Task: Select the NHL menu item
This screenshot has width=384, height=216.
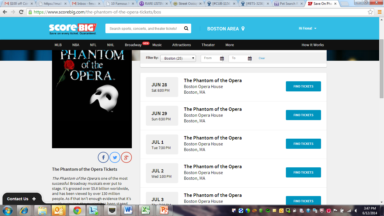Action: pos(110,45)
